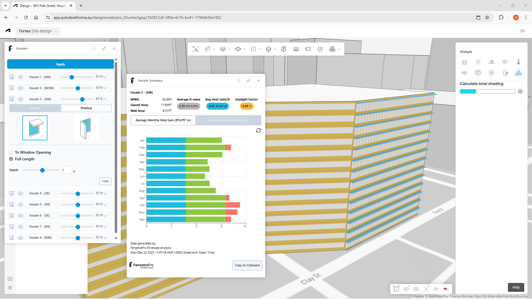Image resolution: width=532 pixels, height=299 pixels.
Task: Select the measure tool in toolbar
Action: pos(296,49)
